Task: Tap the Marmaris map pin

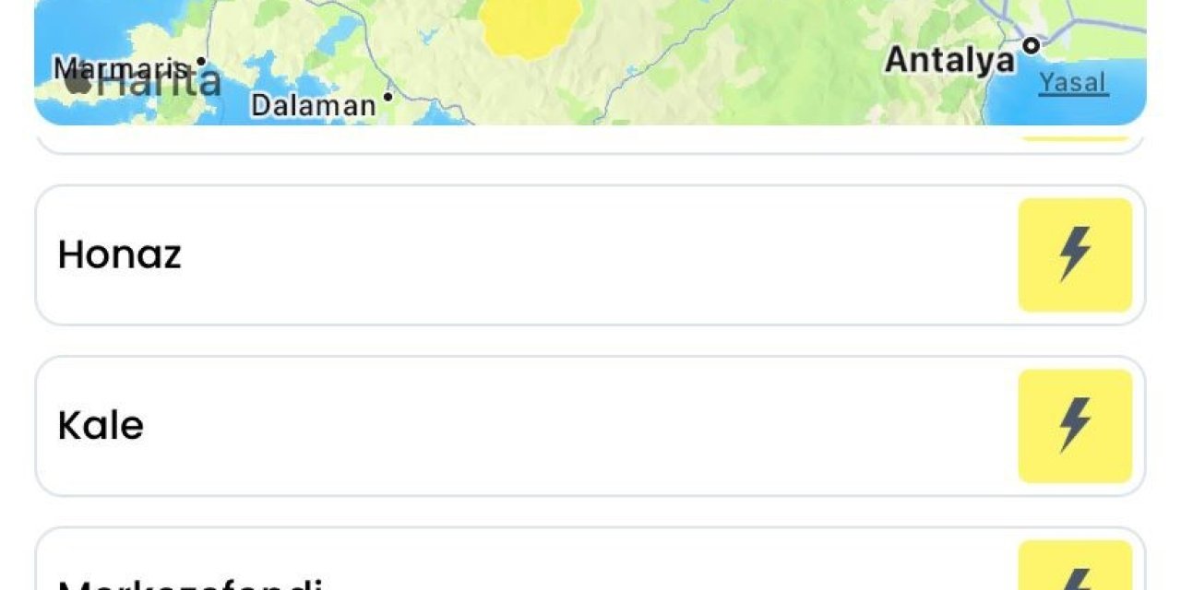Action: tap(202, 59)
